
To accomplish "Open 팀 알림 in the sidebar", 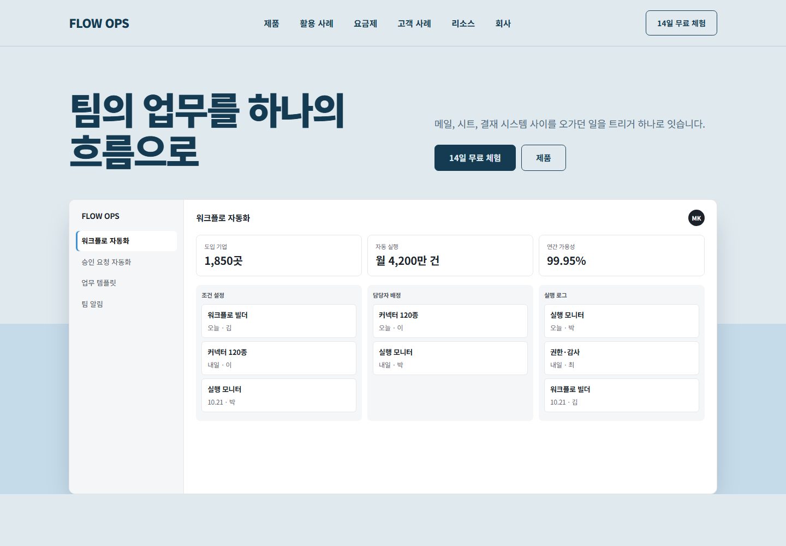I will (127, 304).
